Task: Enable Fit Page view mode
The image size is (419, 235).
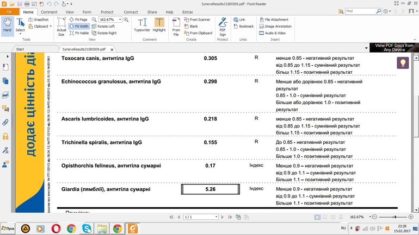Action: [x=79, y=20]
